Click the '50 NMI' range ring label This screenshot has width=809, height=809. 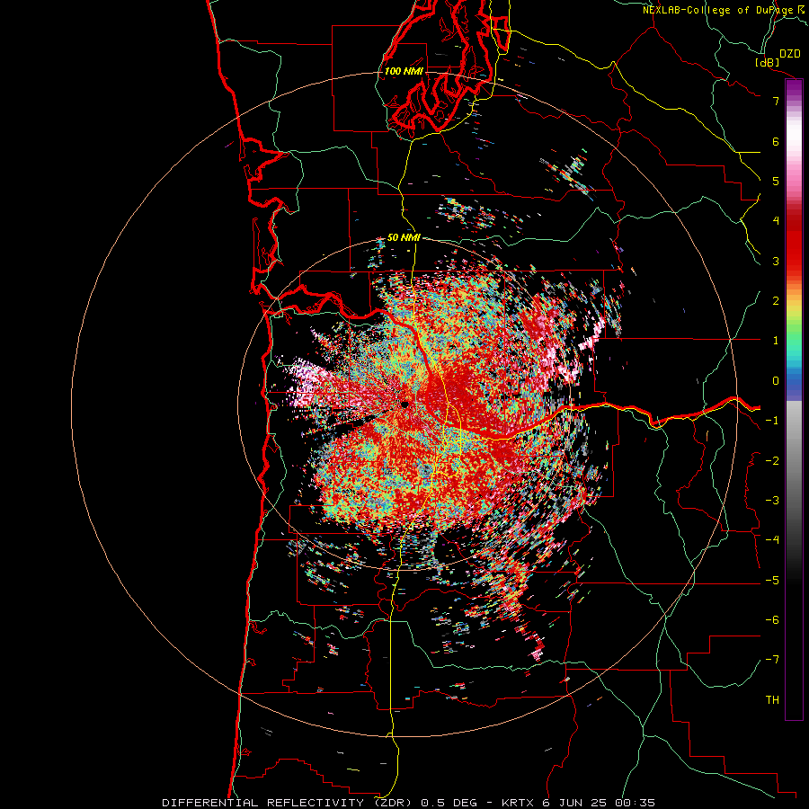pyautogui.click(x=404, y=237)
